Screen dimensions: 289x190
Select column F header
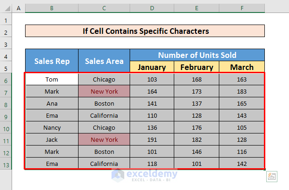tap(242, 8)
